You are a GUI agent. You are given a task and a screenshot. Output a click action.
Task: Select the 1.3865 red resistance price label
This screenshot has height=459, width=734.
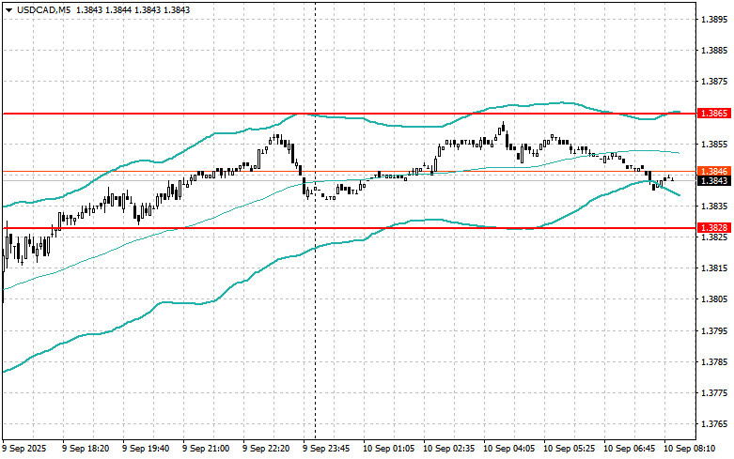714,114
